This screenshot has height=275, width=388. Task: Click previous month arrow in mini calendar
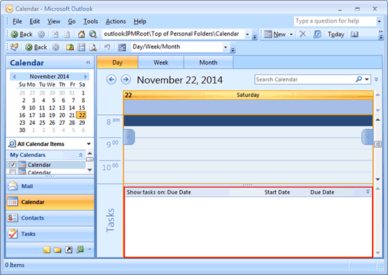pos(14,77)
